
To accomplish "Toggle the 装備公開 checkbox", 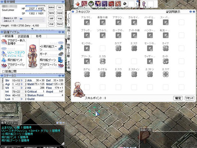I will pos(3,72).
